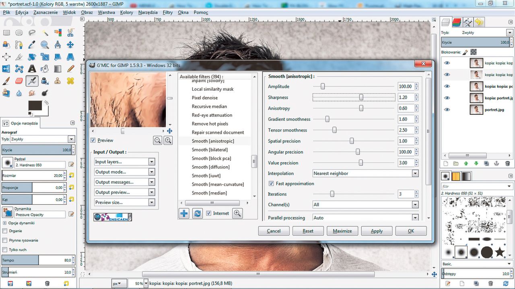The height and width of the screenshot is (289, 515).
Task: Select the Measure compass tool
Action: tap(58, 45)
